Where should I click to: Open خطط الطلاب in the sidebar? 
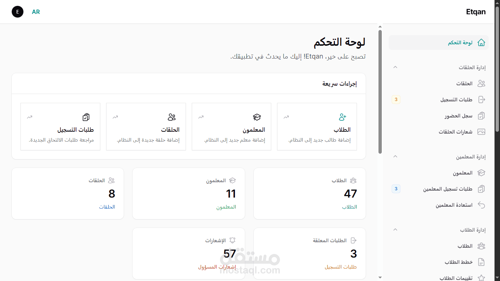pos(439,262)
